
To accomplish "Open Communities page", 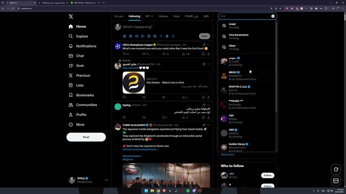I will point(83,105).
